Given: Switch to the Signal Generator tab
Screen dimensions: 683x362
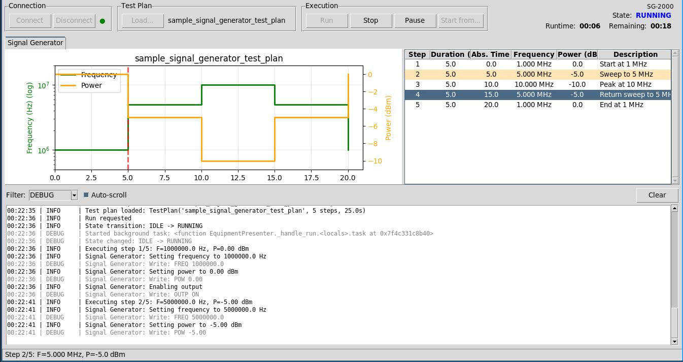Looking at the screenshot, I should coord(35,43).
